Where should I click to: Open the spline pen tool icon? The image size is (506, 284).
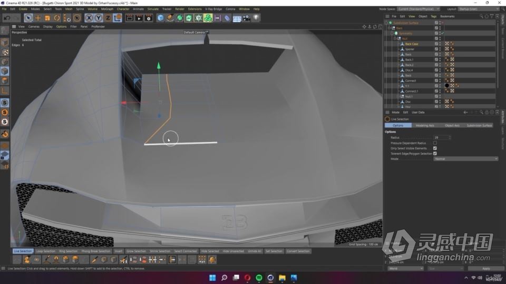pos(170,18)
